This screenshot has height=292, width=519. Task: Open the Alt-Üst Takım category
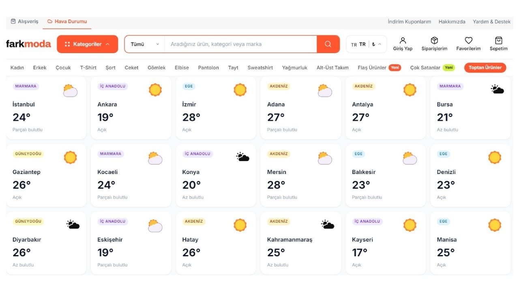click(332, 68)
